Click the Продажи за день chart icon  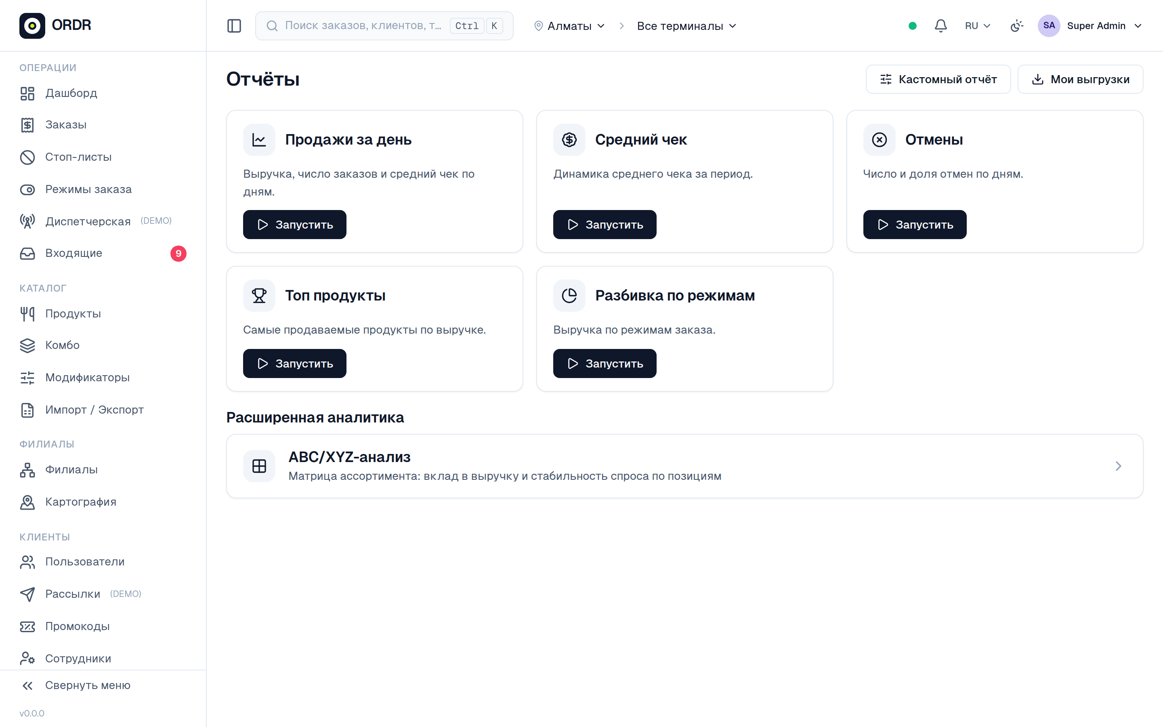[259, 140]
